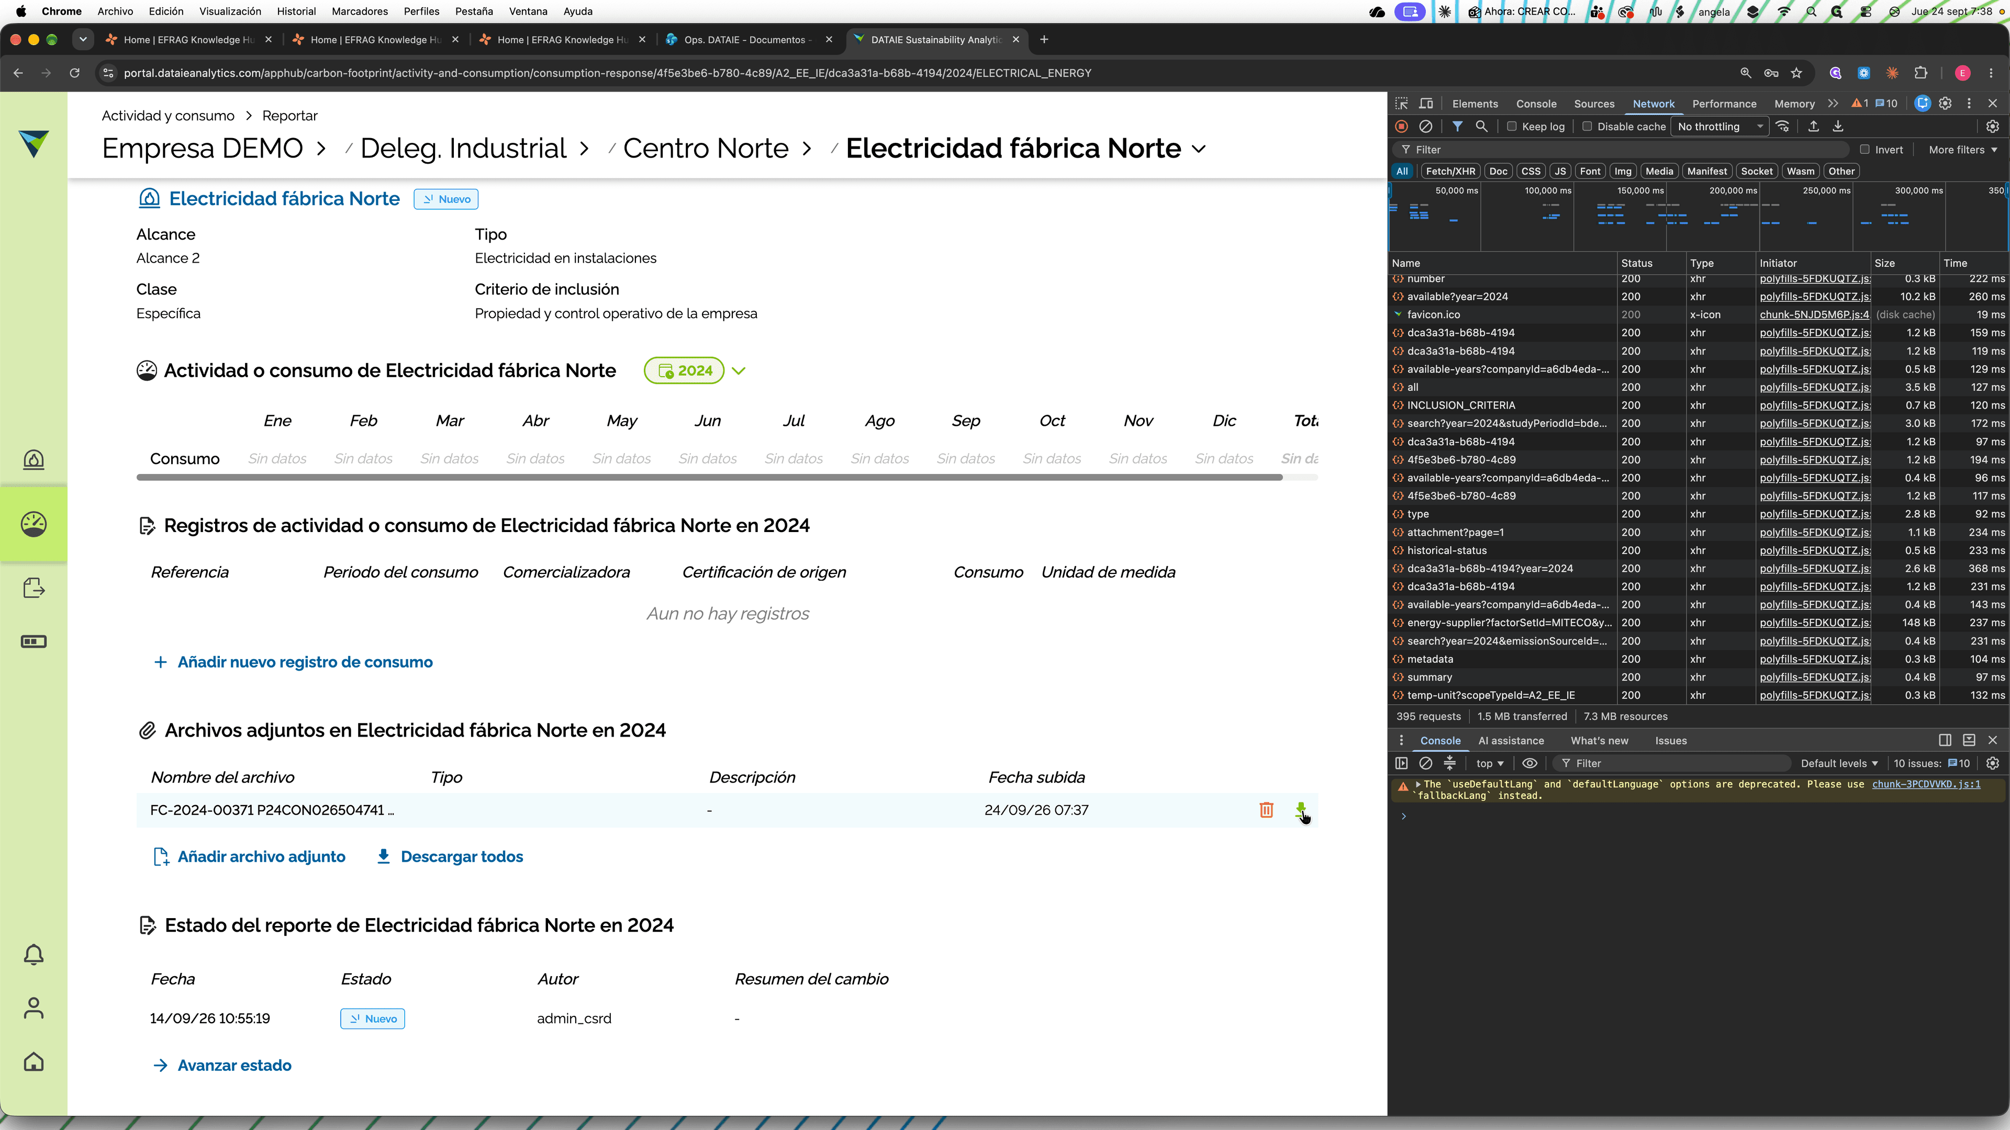Open the Network panel settings gear
The height and width of the screenshot is (1130, 2010).
(x=1992, y=126)
